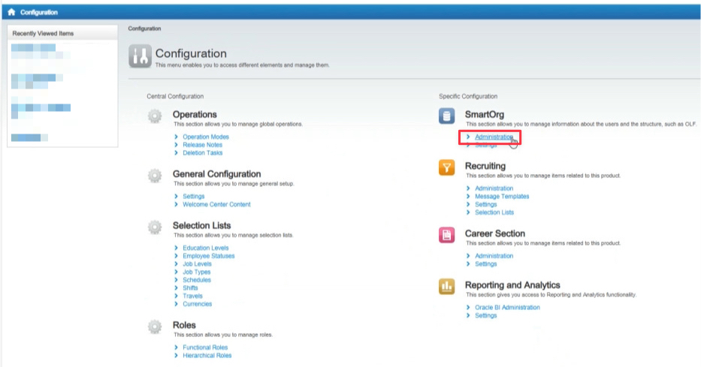Open Functional Roles link
The image size is (701, 367).
(205, 347)
